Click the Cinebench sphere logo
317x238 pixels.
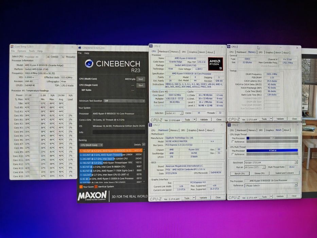click(89, 64)
